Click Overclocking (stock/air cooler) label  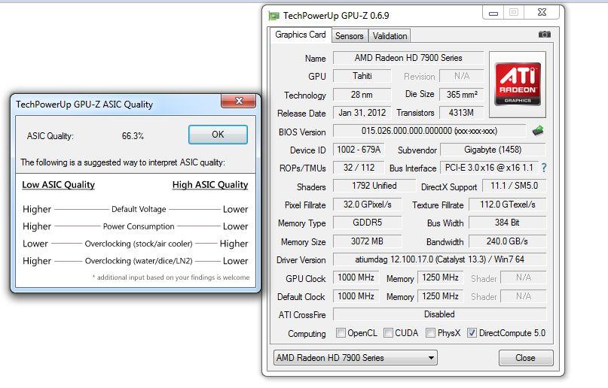click(139, 244)
